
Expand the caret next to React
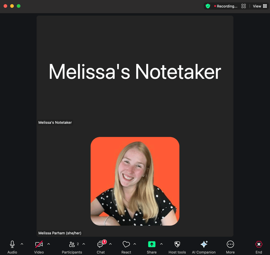pyautogui.click(x=135, y=244)
